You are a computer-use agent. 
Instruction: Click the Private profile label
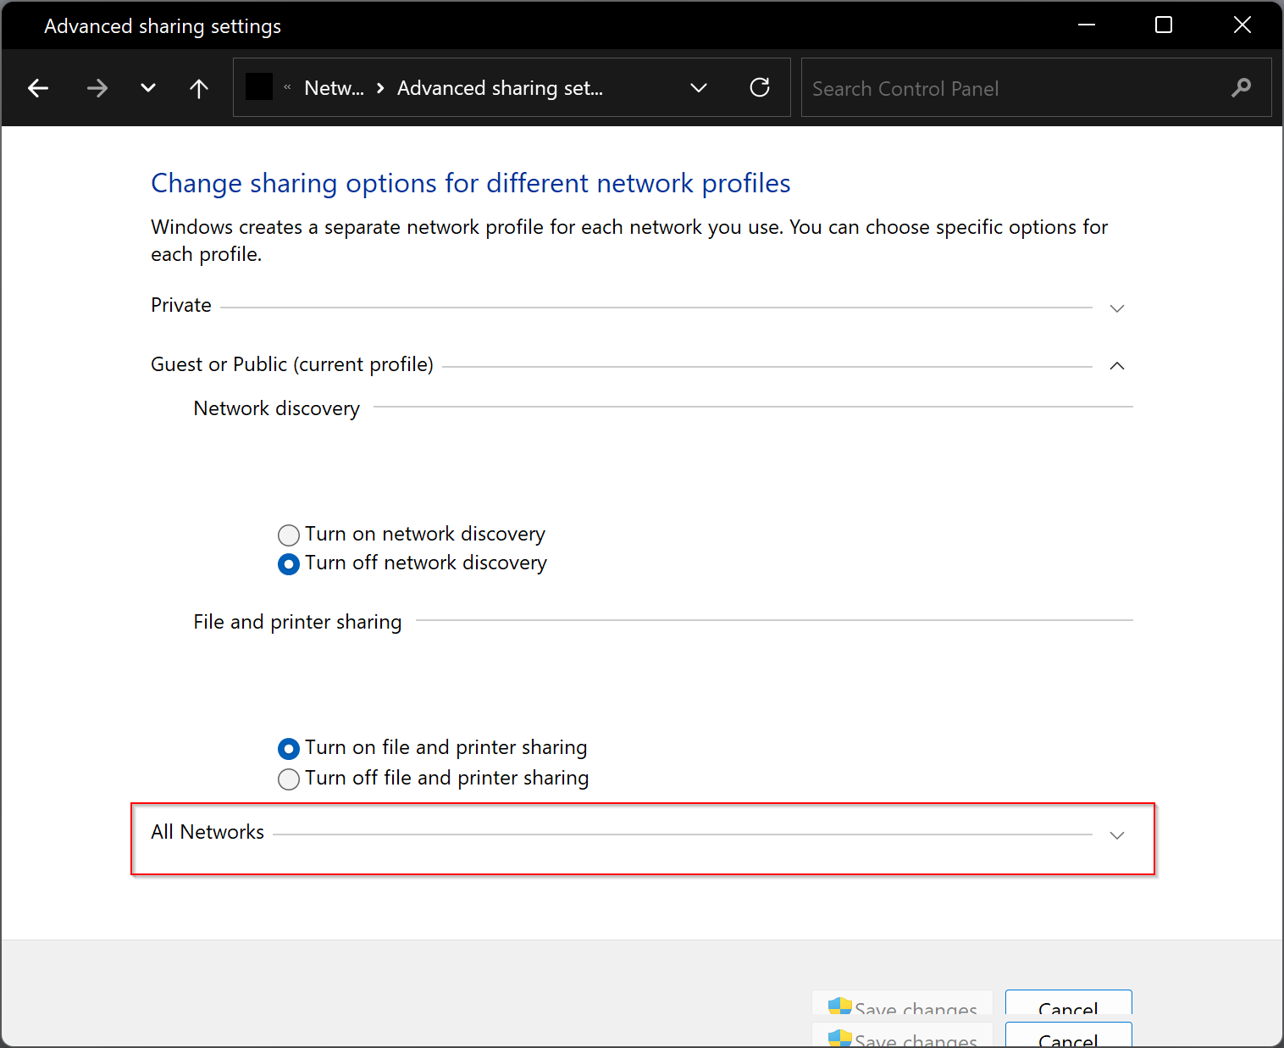coord(181,305)
